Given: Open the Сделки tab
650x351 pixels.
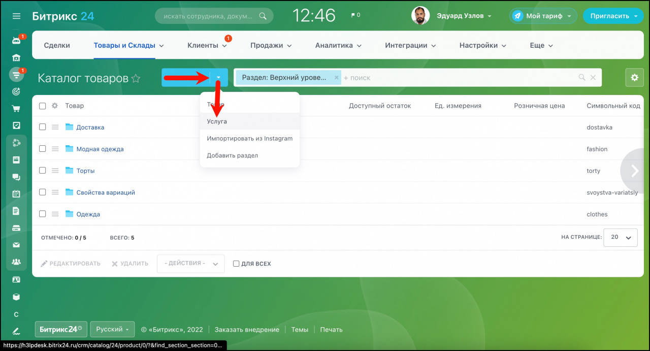Looking at the screenshot, I should pyautogui.click(x=57, y=45).
